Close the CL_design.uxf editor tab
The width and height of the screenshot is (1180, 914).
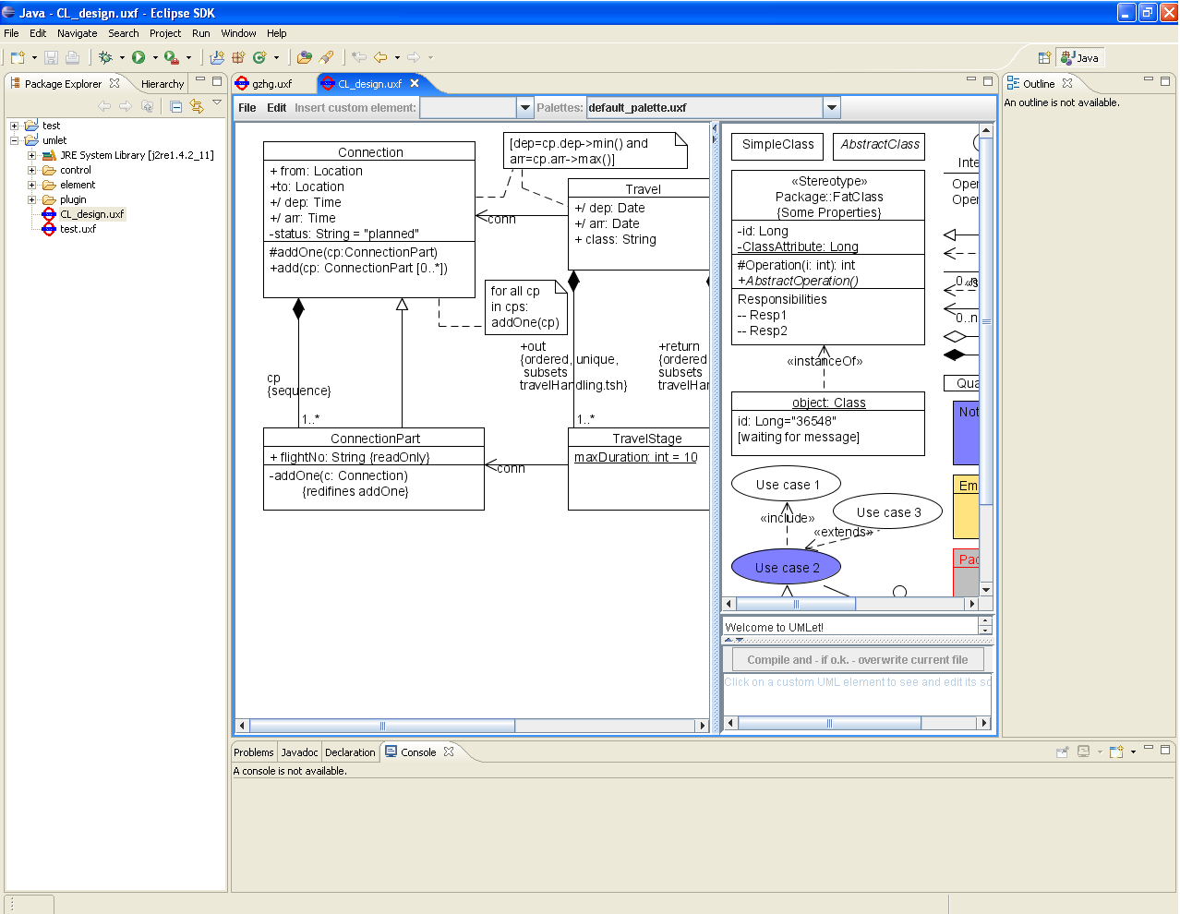(x=415, y=83)
